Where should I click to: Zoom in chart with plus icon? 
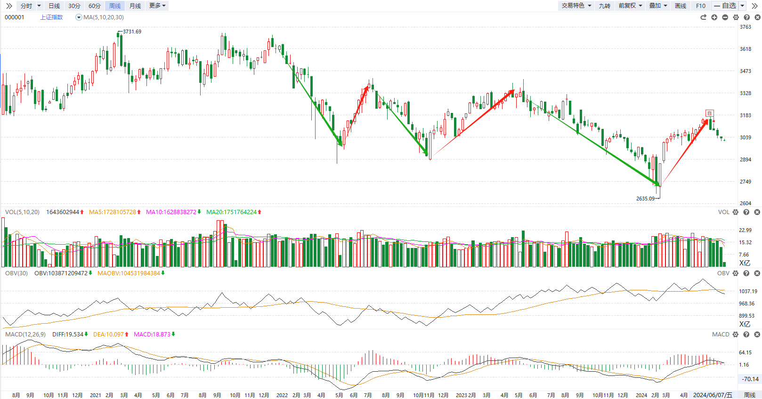(x=714, y=17)
